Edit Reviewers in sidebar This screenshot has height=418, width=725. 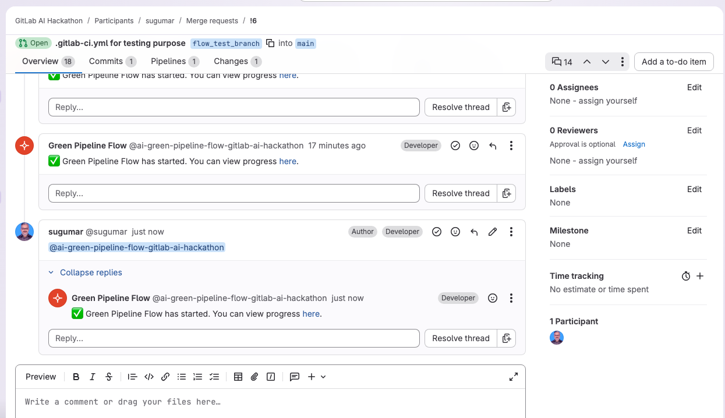click(694, 130)
